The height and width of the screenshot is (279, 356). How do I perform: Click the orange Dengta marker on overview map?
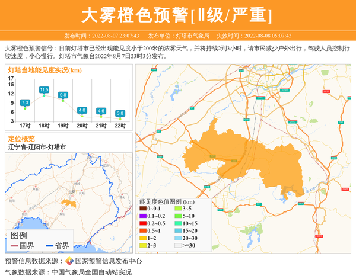click(x=68, y=203)
